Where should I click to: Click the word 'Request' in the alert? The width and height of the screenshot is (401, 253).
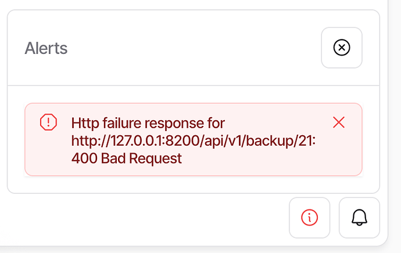click(x=156, y=159)
